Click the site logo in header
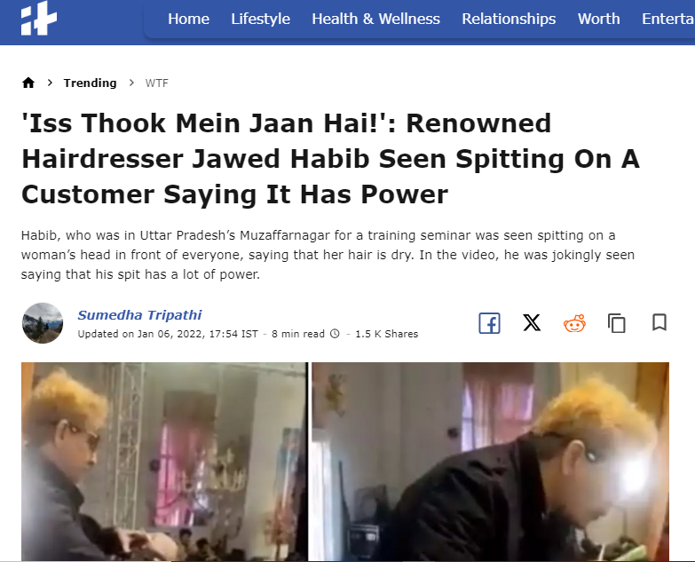 39,19
